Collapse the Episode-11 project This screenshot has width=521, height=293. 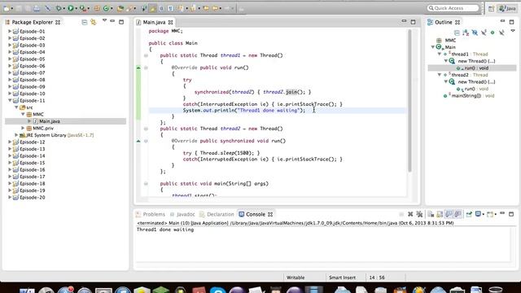(x=10, y=100)
